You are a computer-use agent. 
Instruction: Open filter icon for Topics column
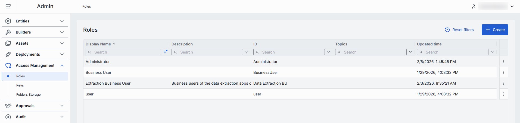point(410,52)
